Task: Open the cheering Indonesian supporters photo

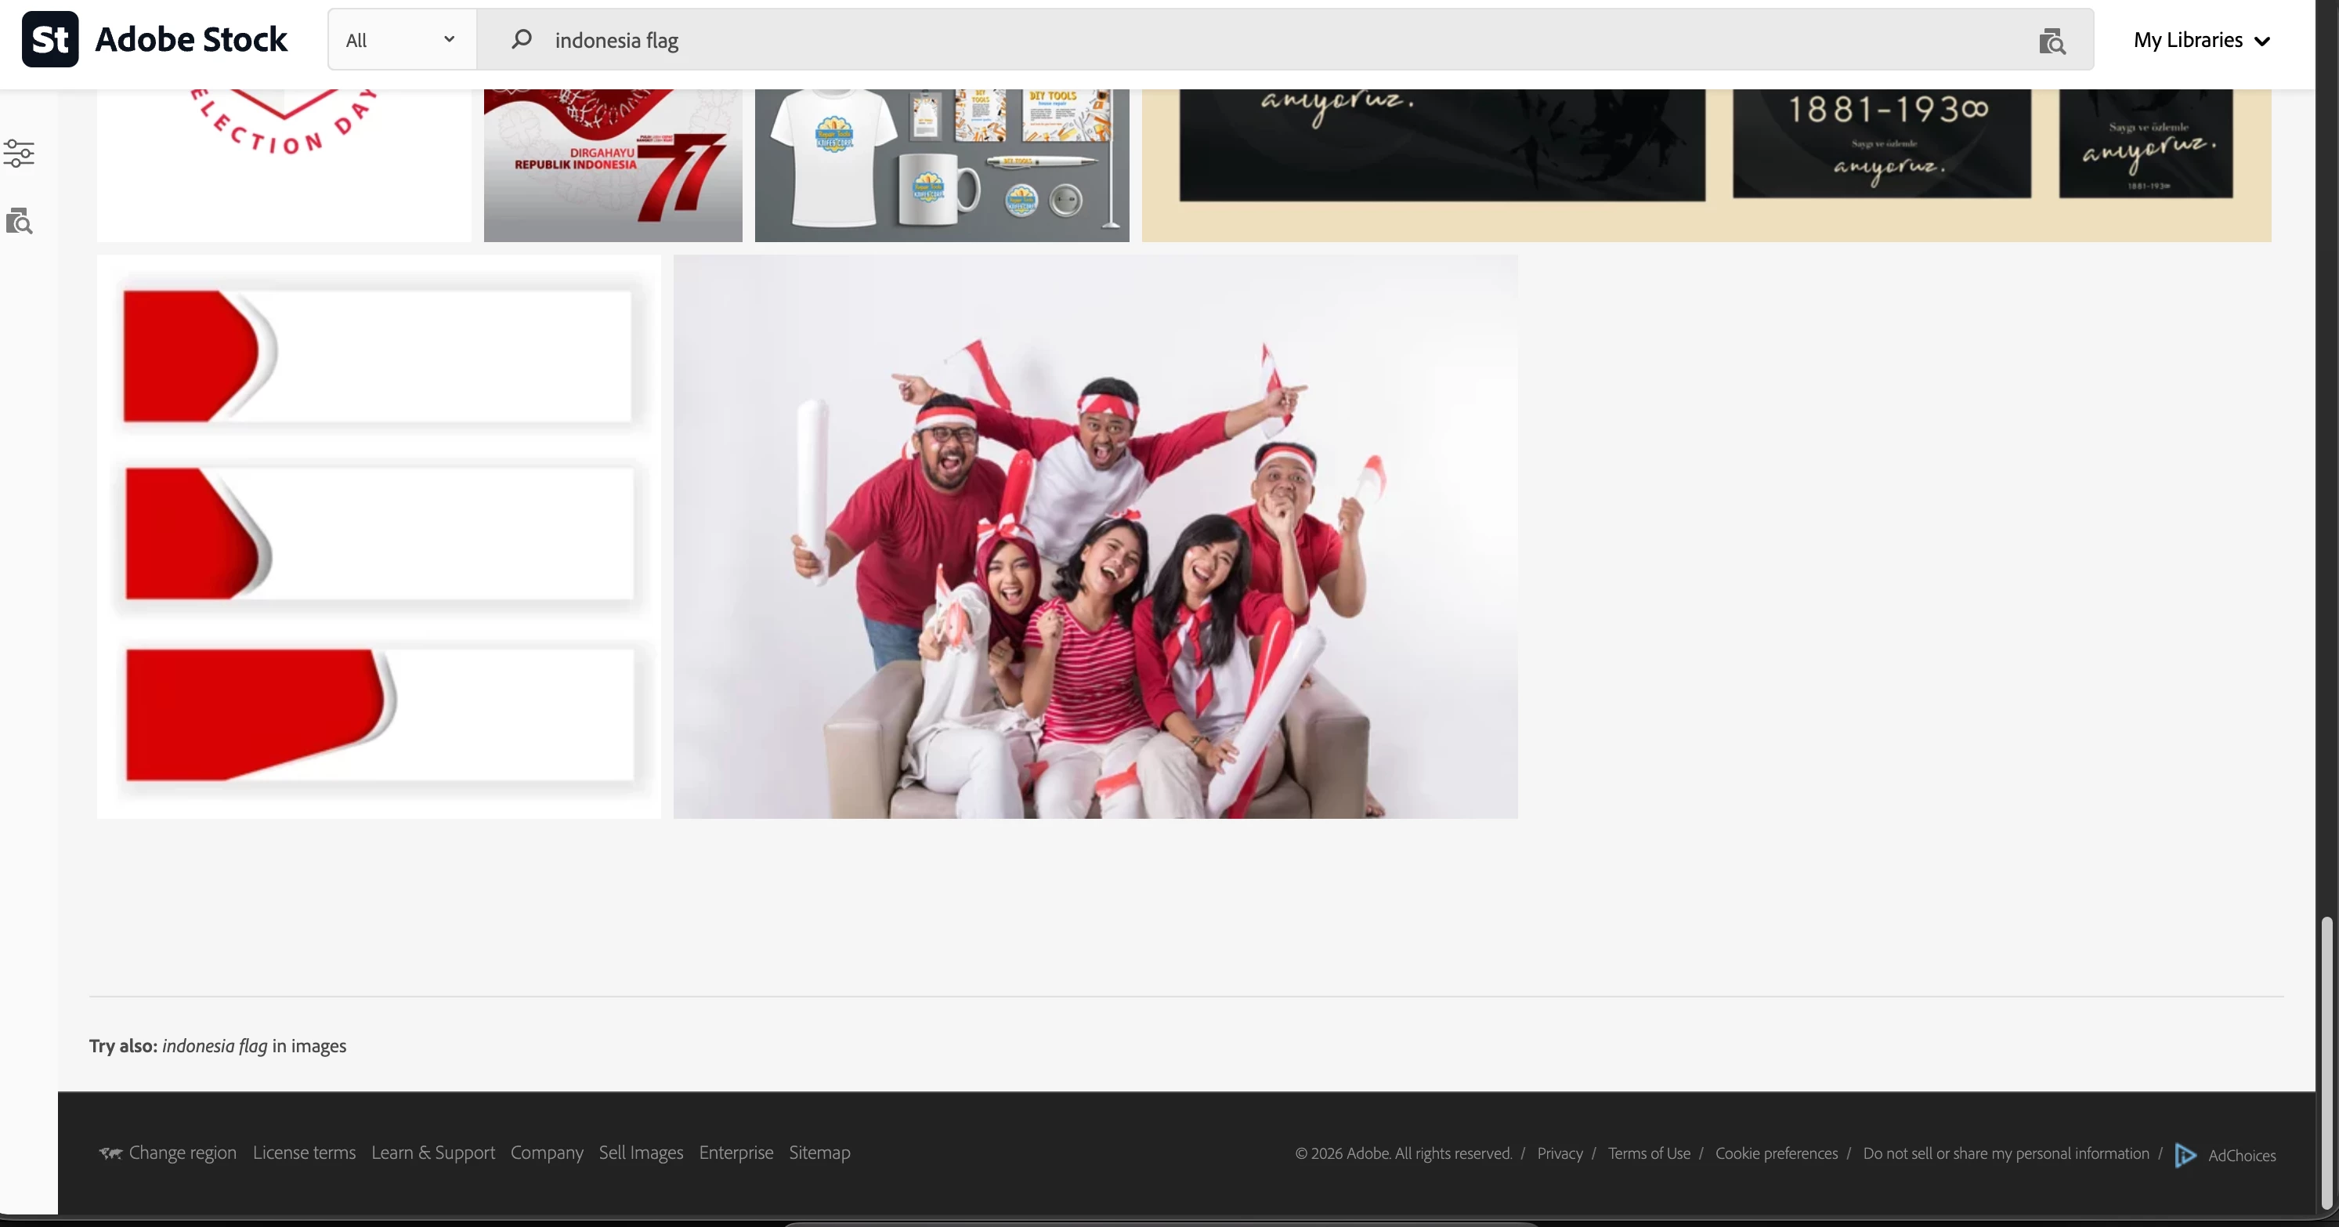Action: (1095, 536)
